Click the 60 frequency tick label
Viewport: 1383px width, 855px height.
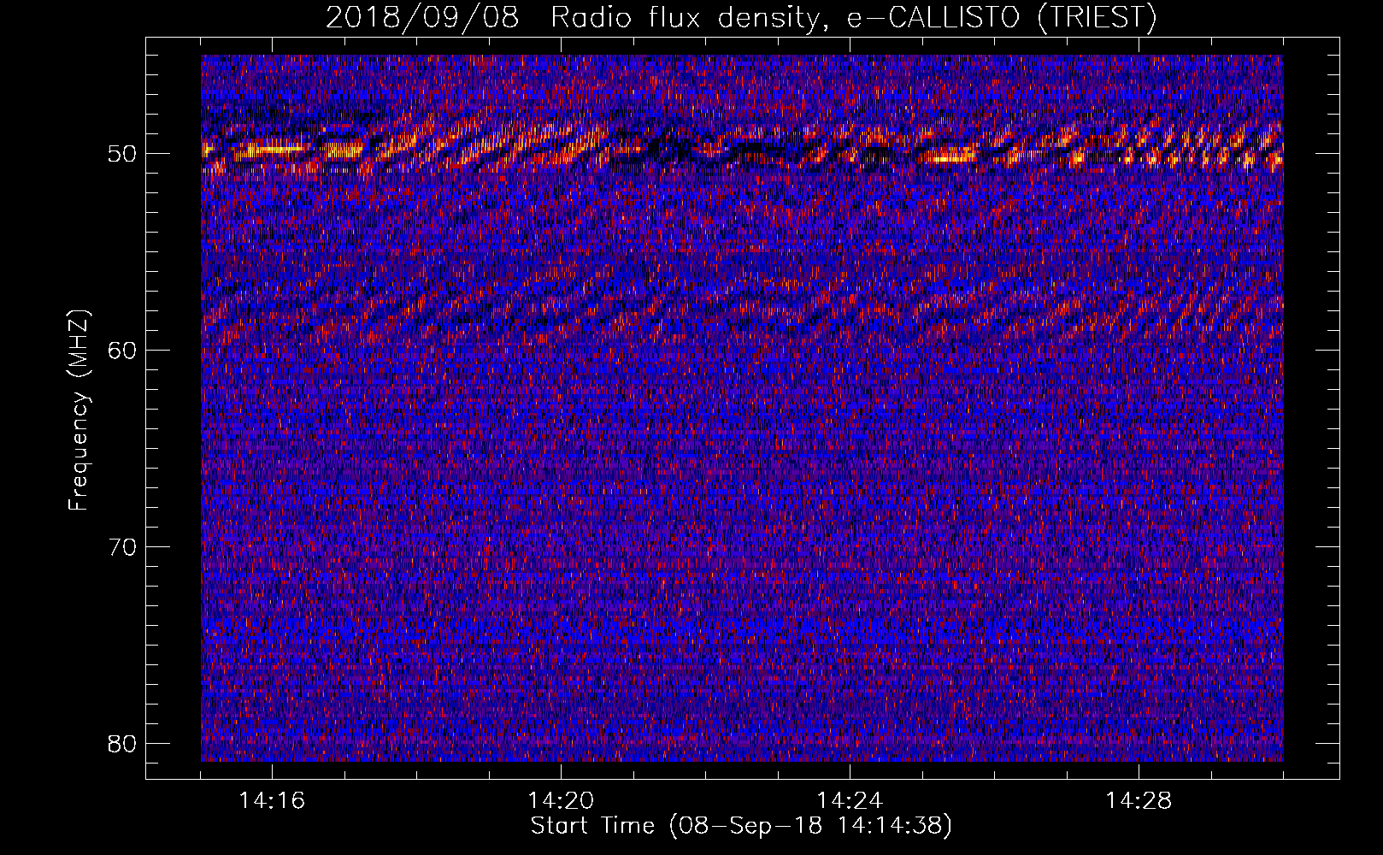point(122,350)
